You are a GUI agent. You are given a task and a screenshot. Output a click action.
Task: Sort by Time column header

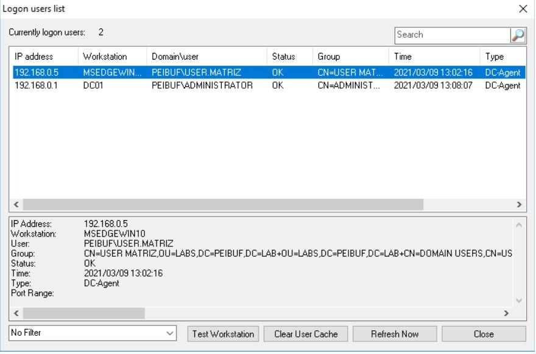pyautogui.click(x=434, y=57)
